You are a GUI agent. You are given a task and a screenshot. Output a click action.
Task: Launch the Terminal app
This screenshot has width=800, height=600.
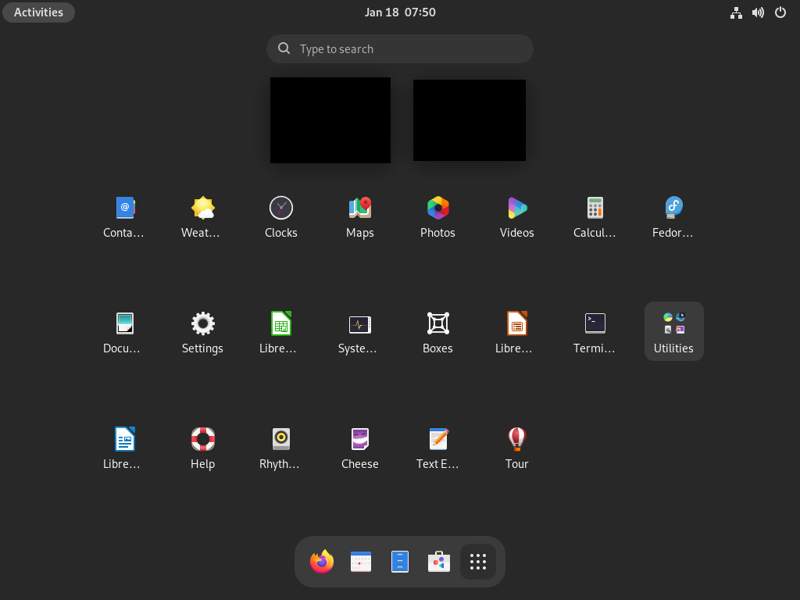click(x=595, y=331)
